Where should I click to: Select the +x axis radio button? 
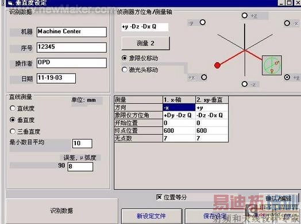point(204,78)
